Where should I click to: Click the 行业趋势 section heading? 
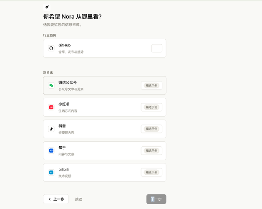(x=50, y=36)
